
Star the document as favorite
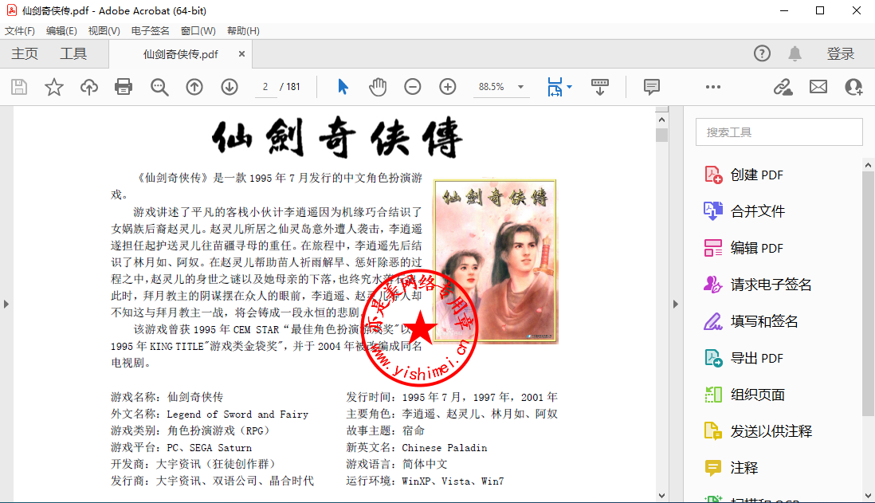pyautogui.click(x=54, y=87)
